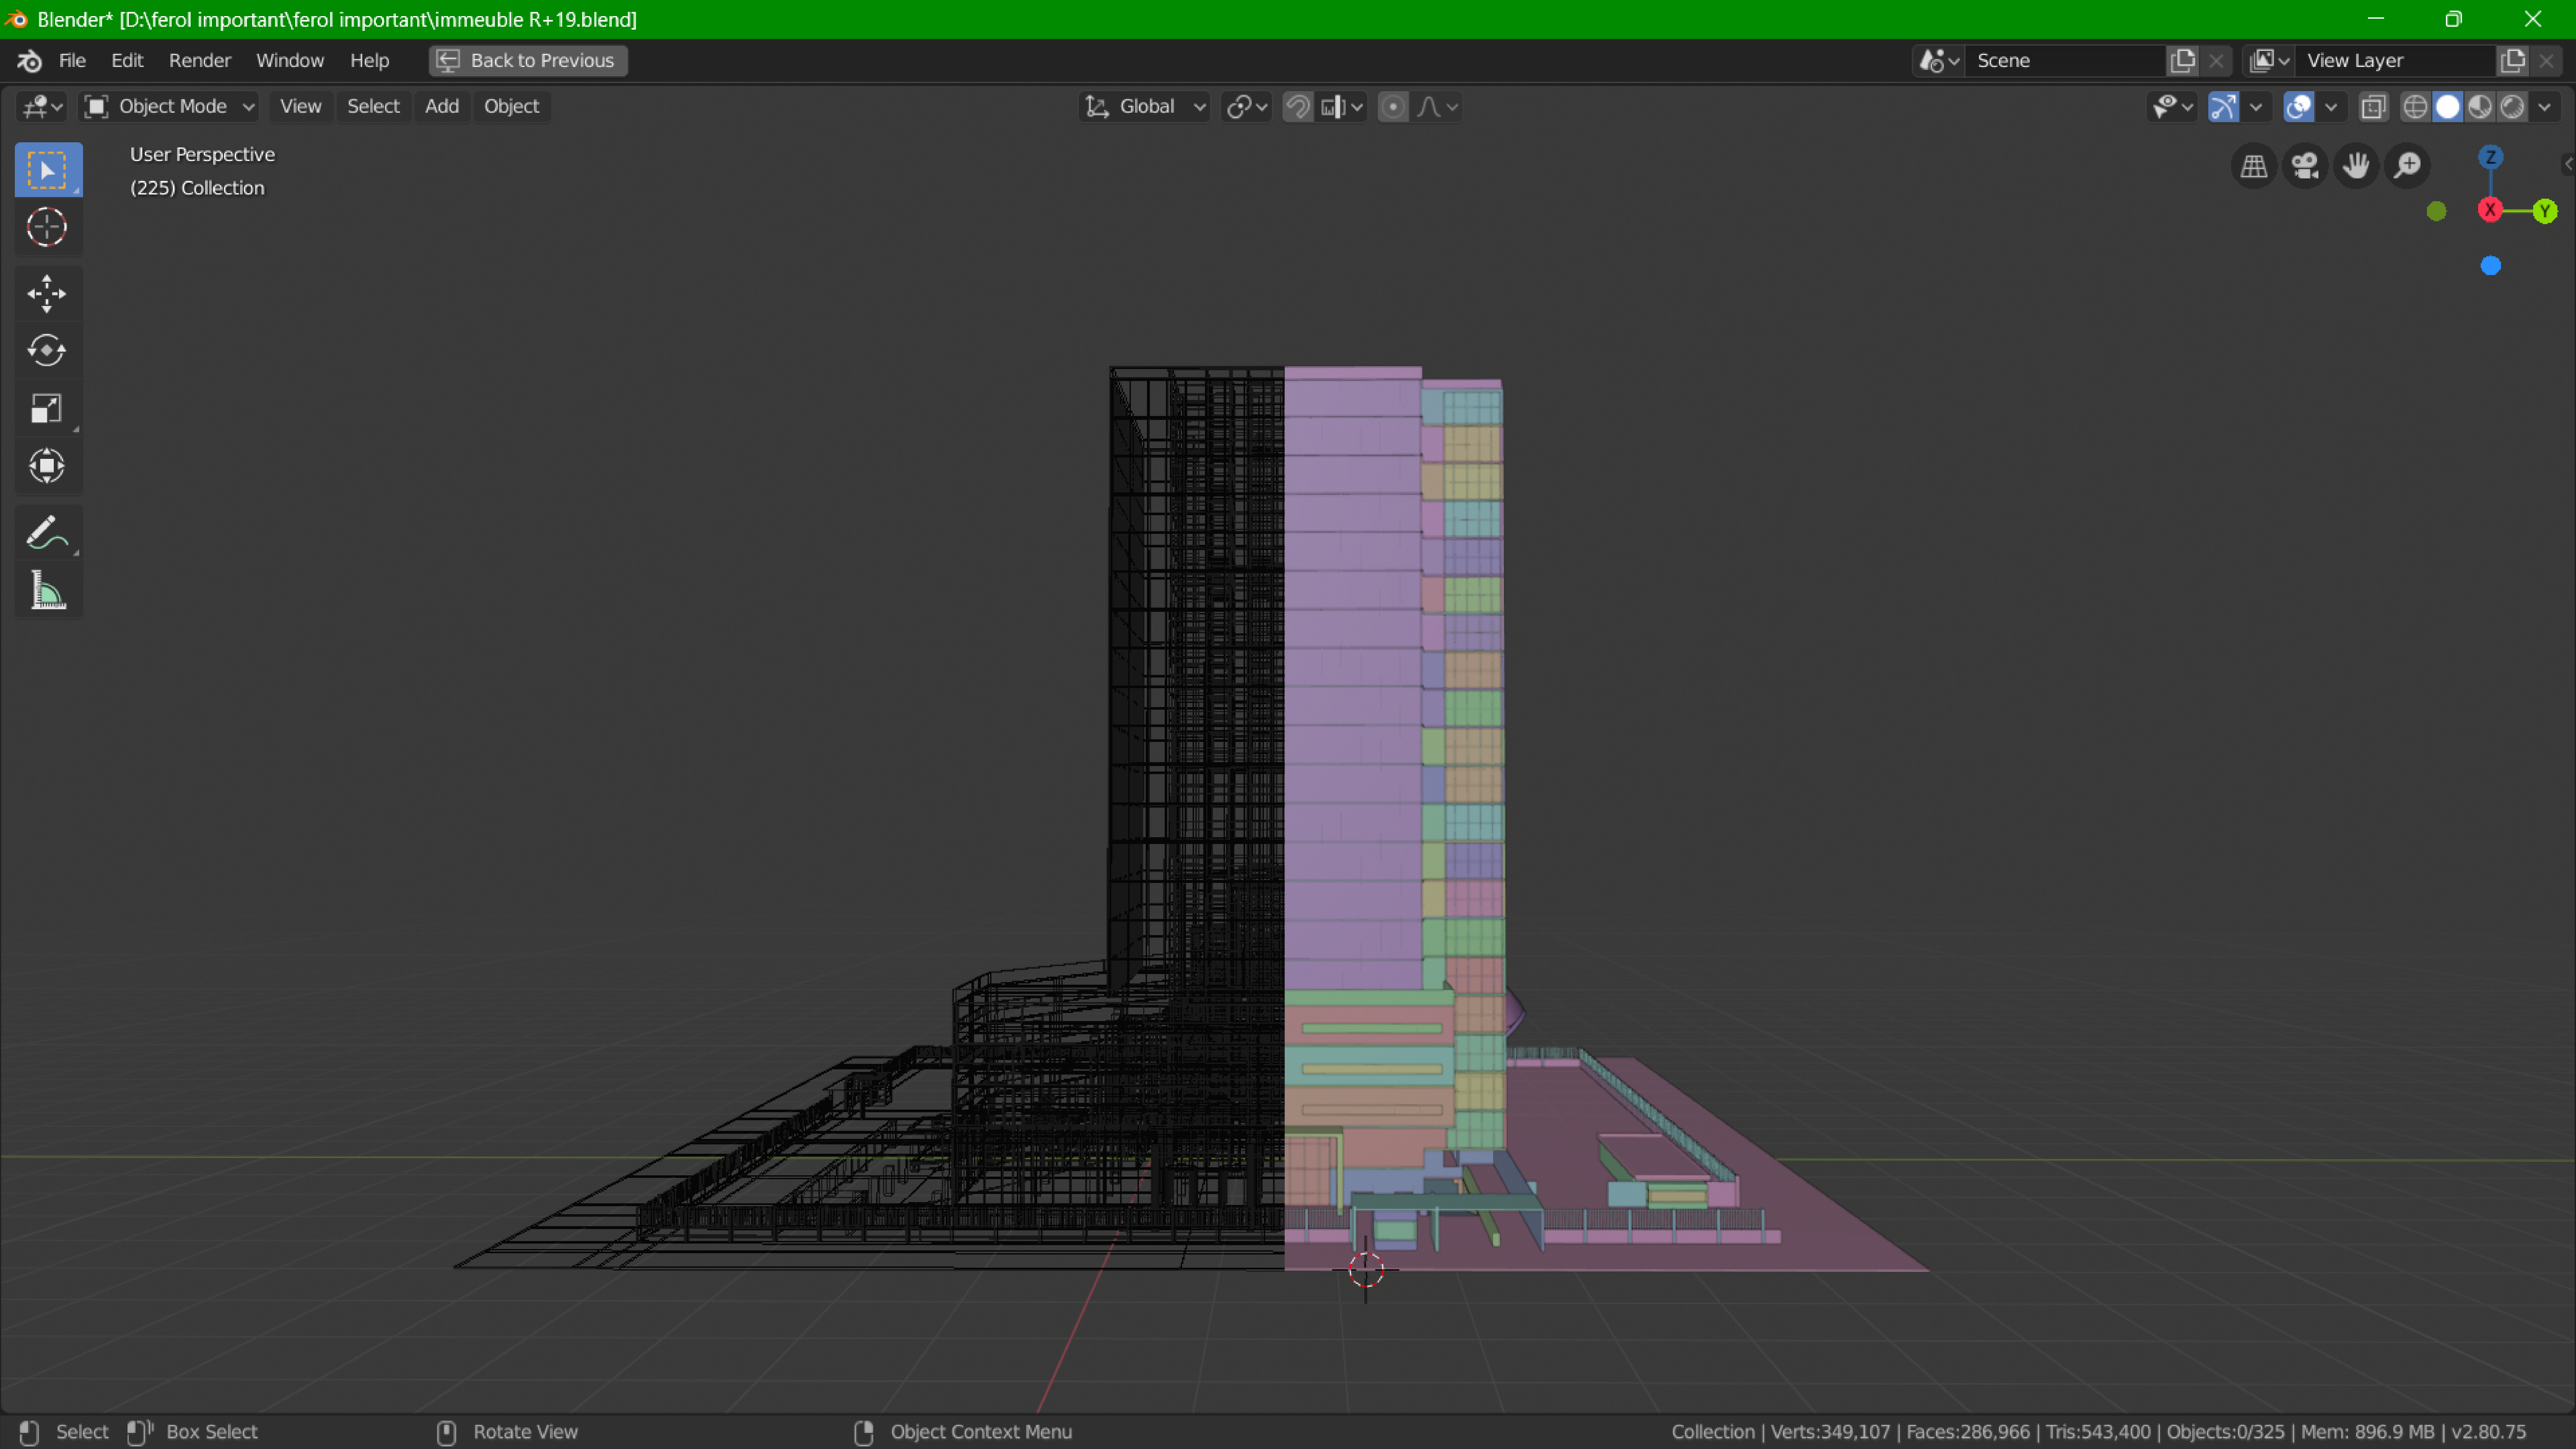Switch to material preview shading
Screen dimensions: 2576x1449
(x=2480, y=107)
